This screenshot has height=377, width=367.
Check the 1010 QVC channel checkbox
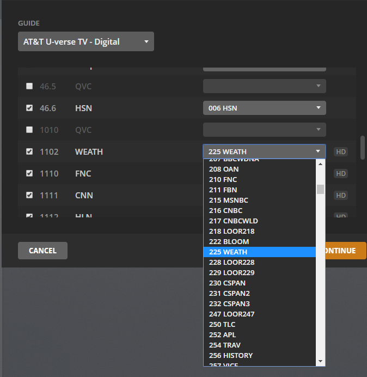coord(29,130)
